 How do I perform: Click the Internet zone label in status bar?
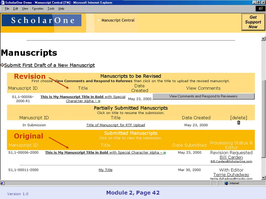pos(234,183)
